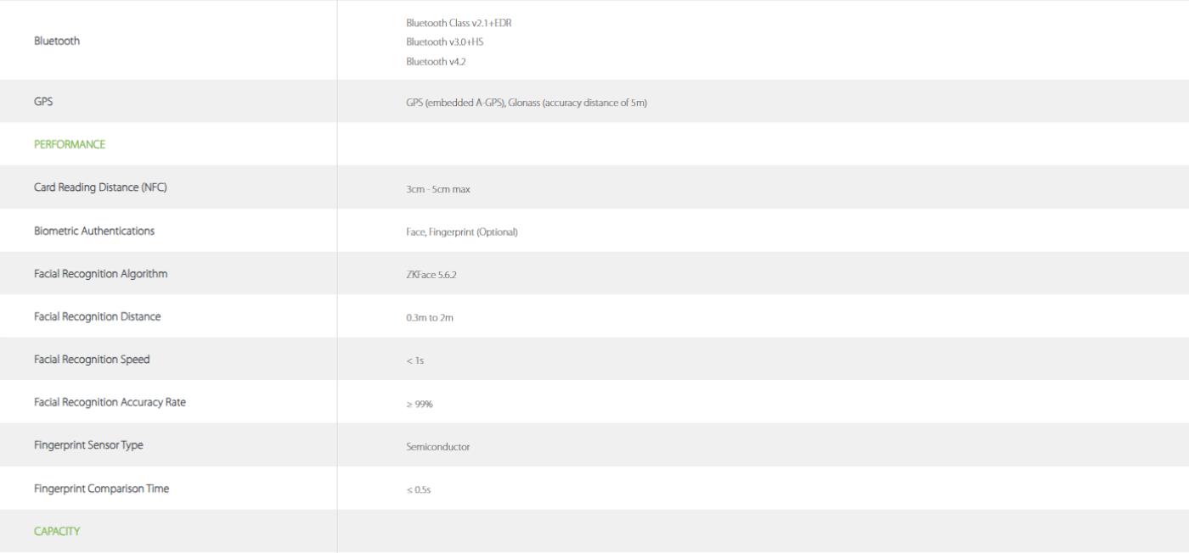Select the 3cm - 5cm max value

[x=438, y=189]
